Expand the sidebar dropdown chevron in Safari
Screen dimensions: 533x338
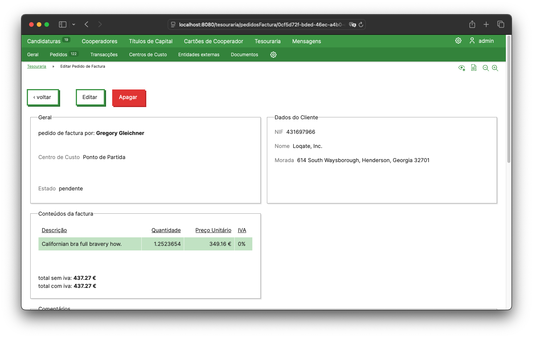(74, 24)
